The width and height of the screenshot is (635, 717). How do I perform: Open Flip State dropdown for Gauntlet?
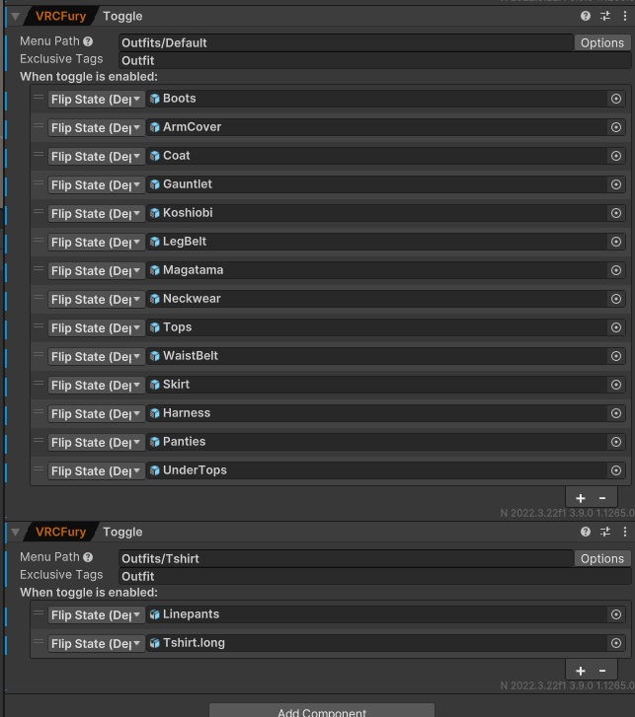[97, 185]
